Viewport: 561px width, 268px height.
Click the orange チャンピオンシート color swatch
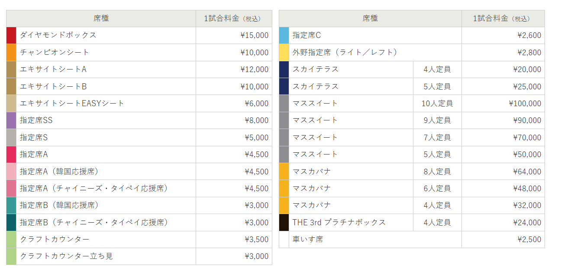[x=11, y=53]
